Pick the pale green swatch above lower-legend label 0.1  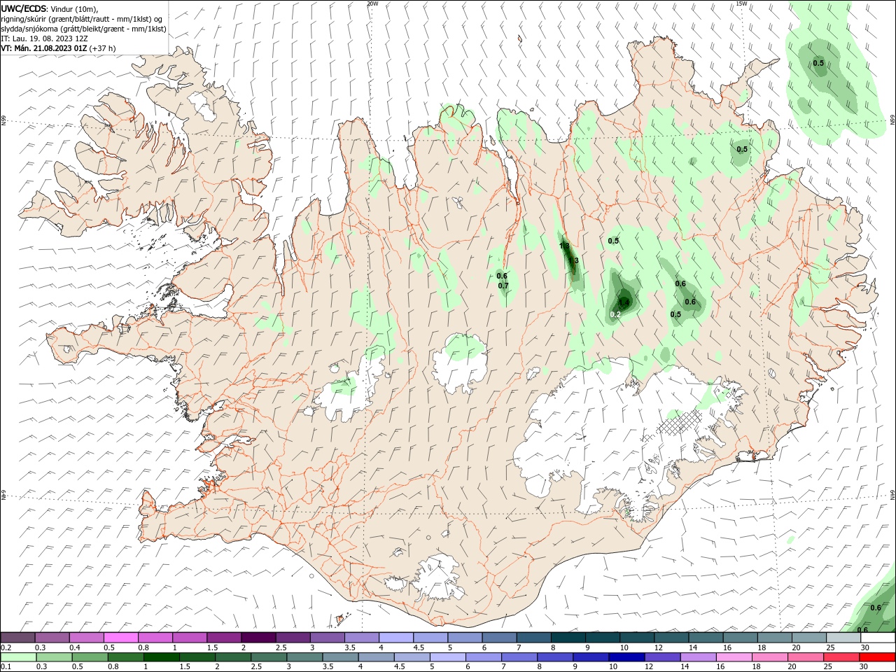pyautogui.click(x=18, y=657)
